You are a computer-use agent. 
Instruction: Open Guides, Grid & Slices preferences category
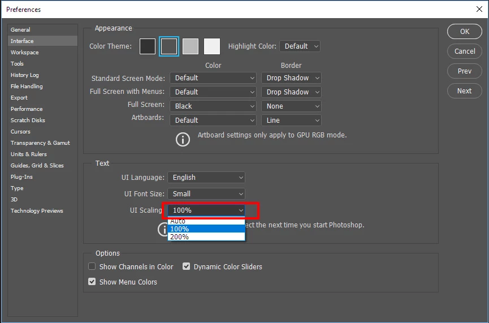click(42, 165)
